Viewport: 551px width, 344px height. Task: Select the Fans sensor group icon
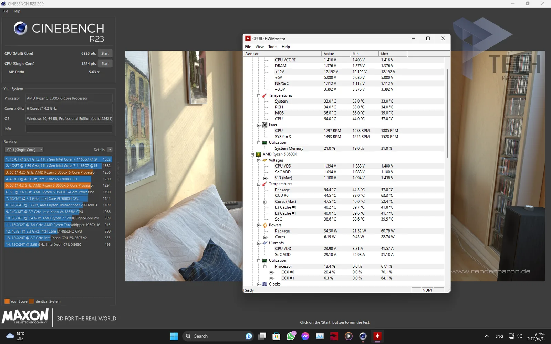click(264, 125)
